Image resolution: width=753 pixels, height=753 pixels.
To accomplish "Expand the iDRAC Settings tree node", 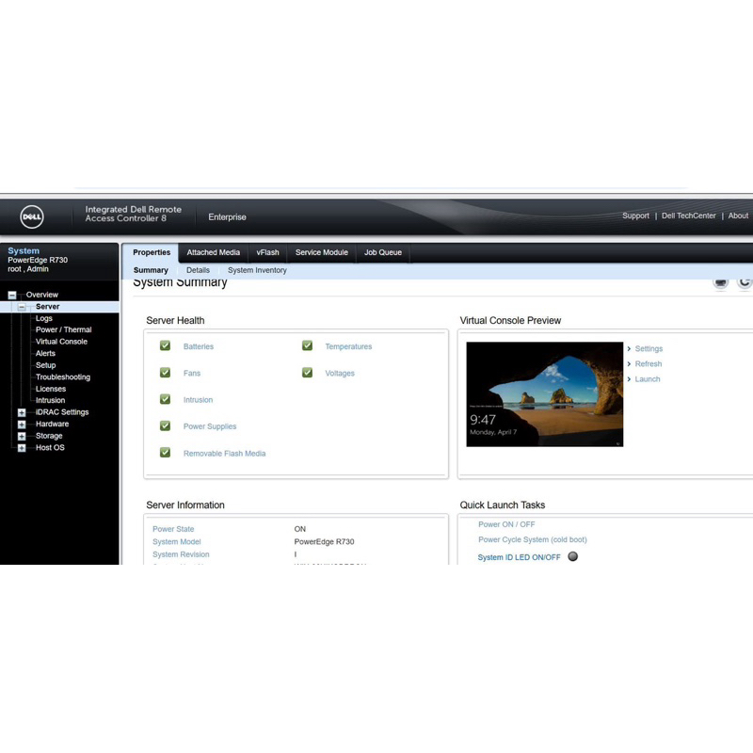I will pos(22,412).
